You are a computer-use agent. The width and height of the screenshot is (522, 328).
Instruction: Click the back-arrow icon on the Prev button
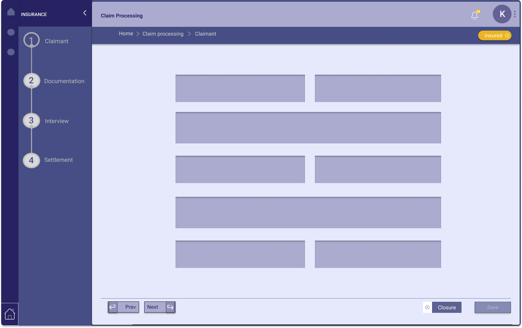coord(113,306)
